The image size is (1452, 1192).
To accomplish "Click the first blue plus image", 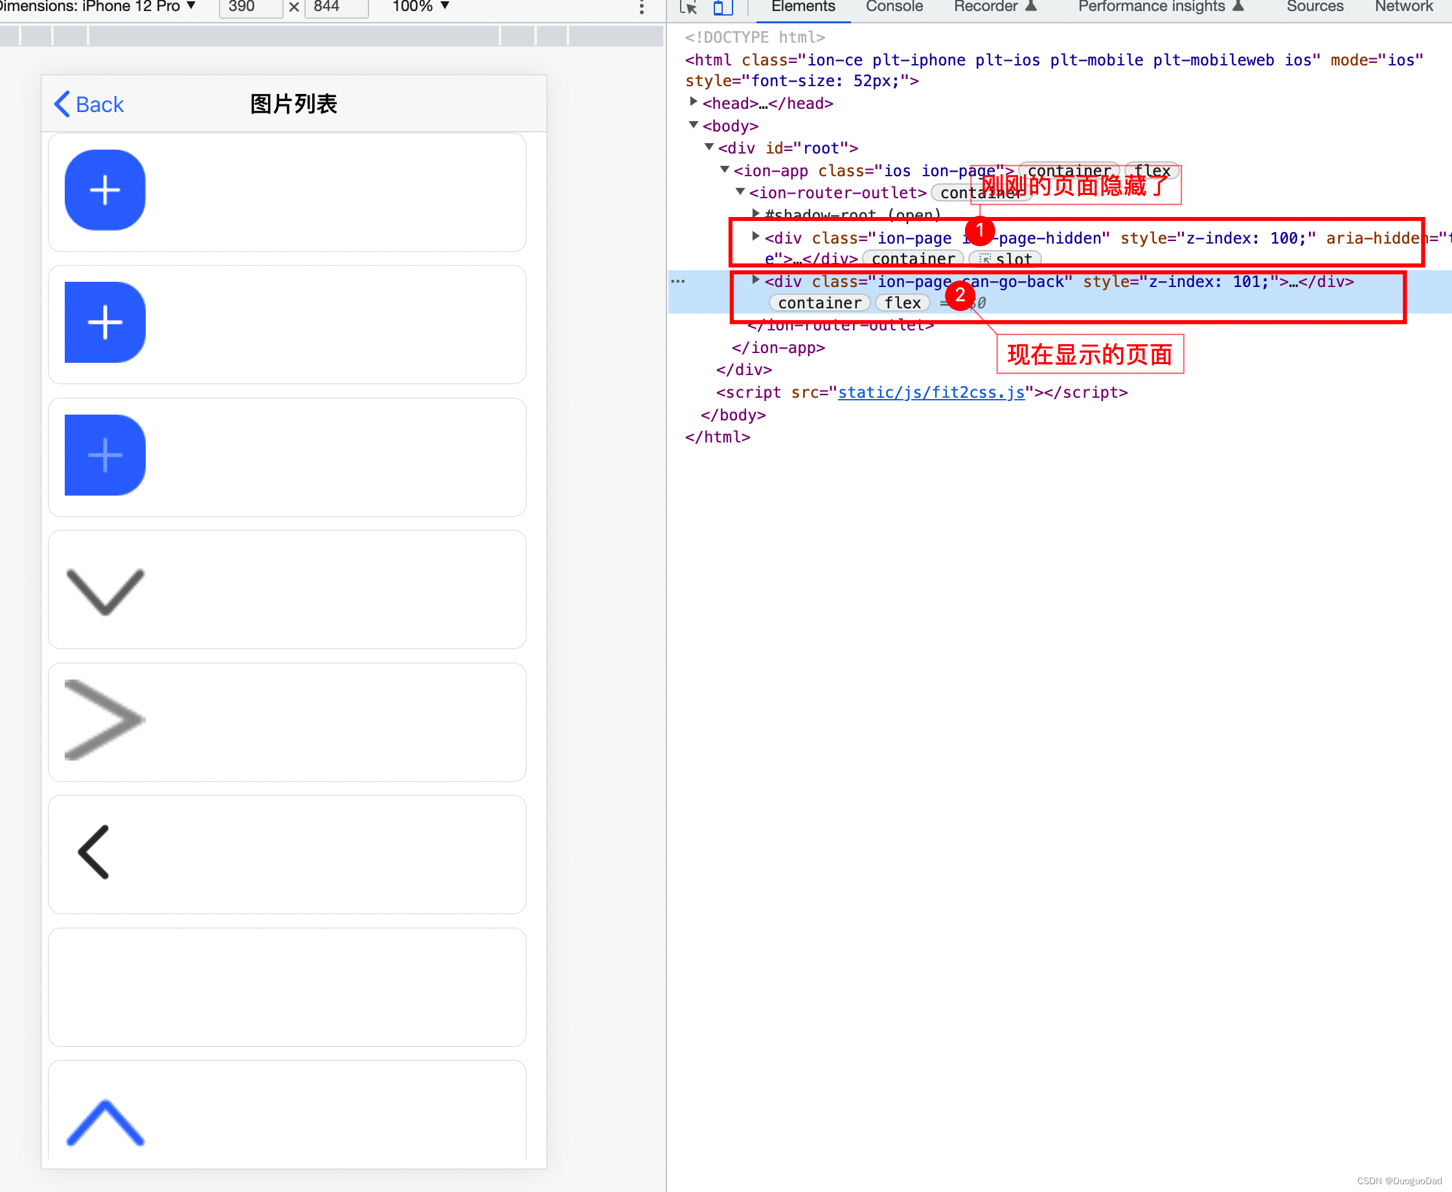I will pyautogui.click(x=105, y=190).
